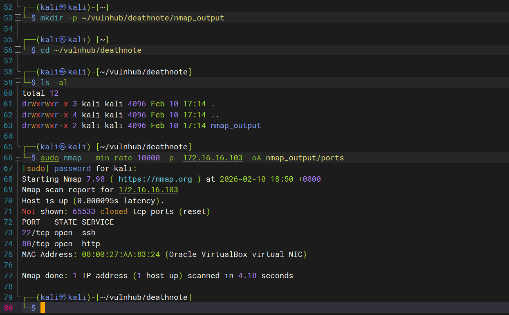Open the https://nmap.org link
509x315 pixels.
pyautogui.click(x=155, y=179)
